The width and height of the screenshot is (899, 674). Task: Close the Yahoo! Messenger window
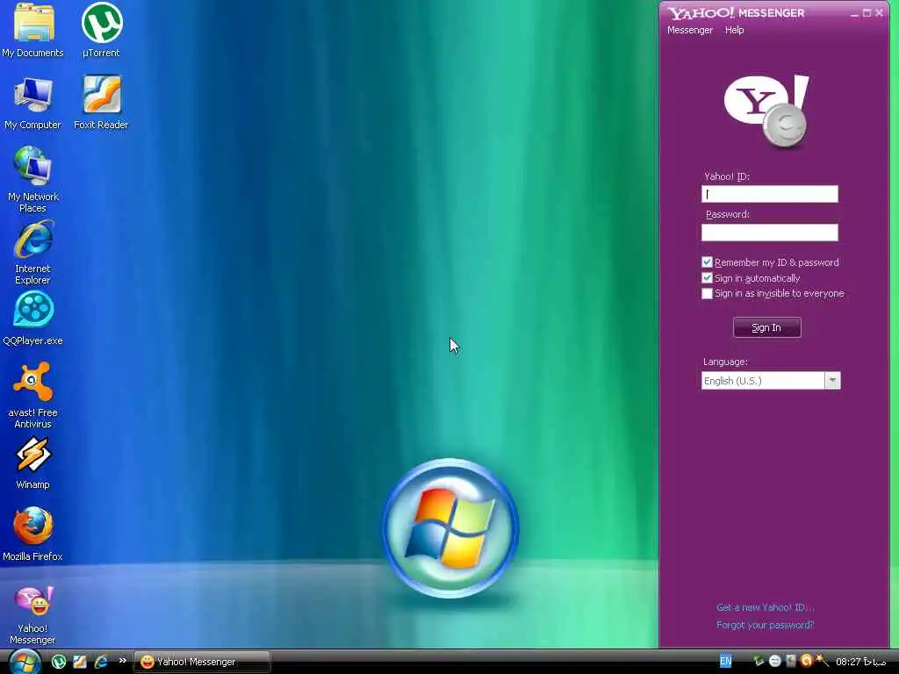tap(879, 12)
